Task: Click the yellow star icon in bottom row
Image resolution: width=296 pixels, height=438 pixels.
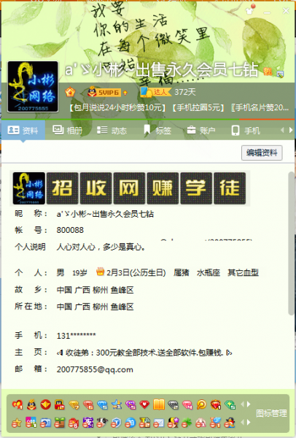Action: (17, 423)
